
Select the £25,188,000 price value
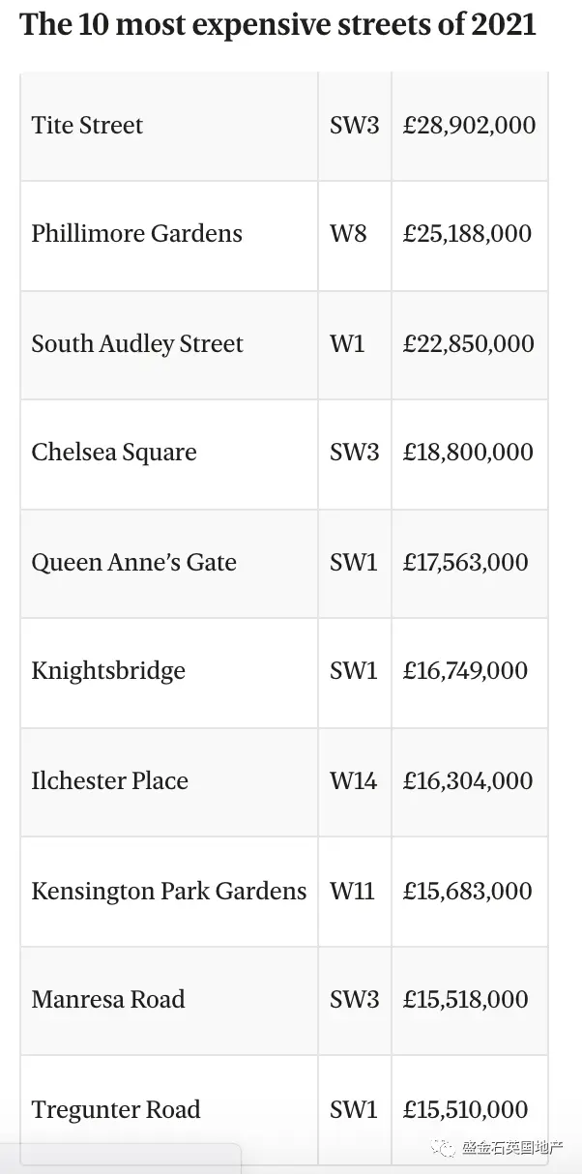467,234
